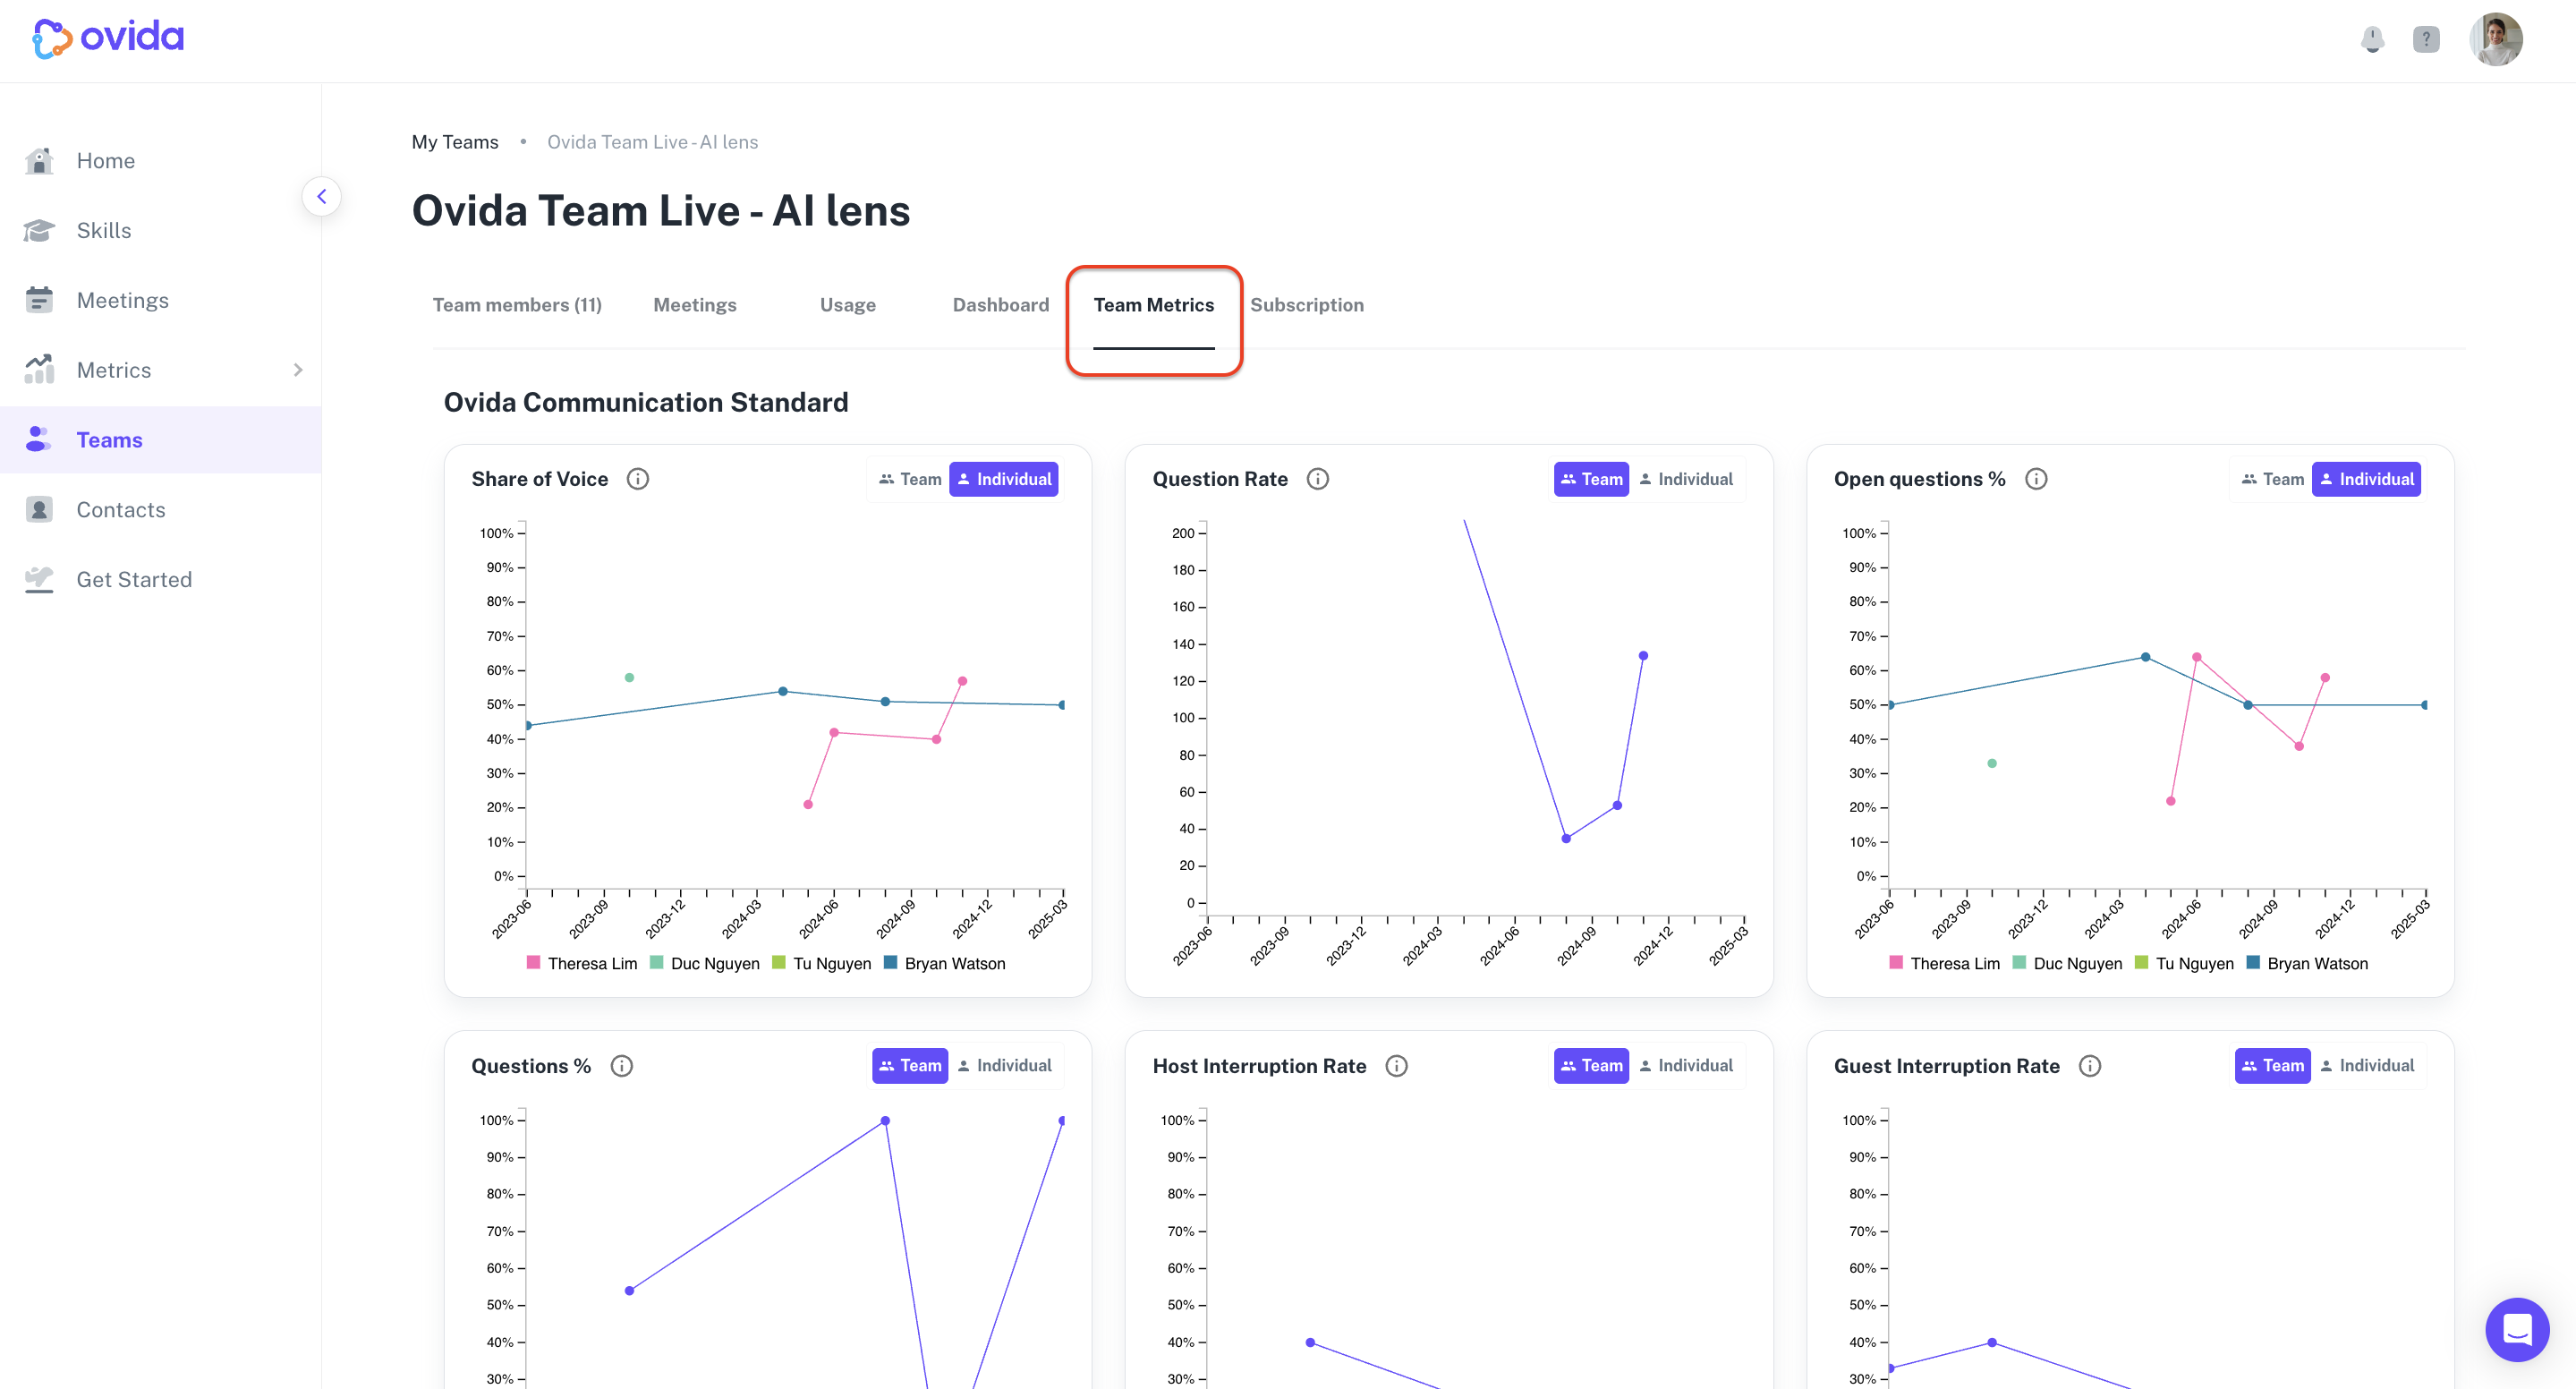Show info for Share of Voice
Viewport: 2576px width, 1389px height.
[638, 479]
